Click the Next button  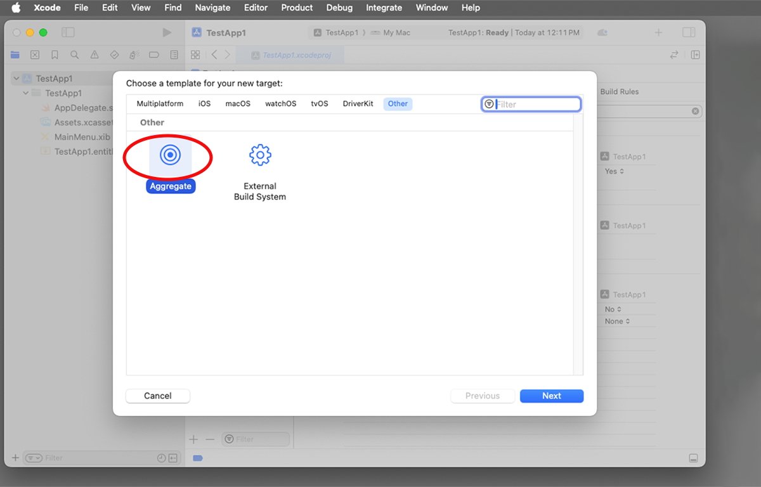tap(551, 396)
